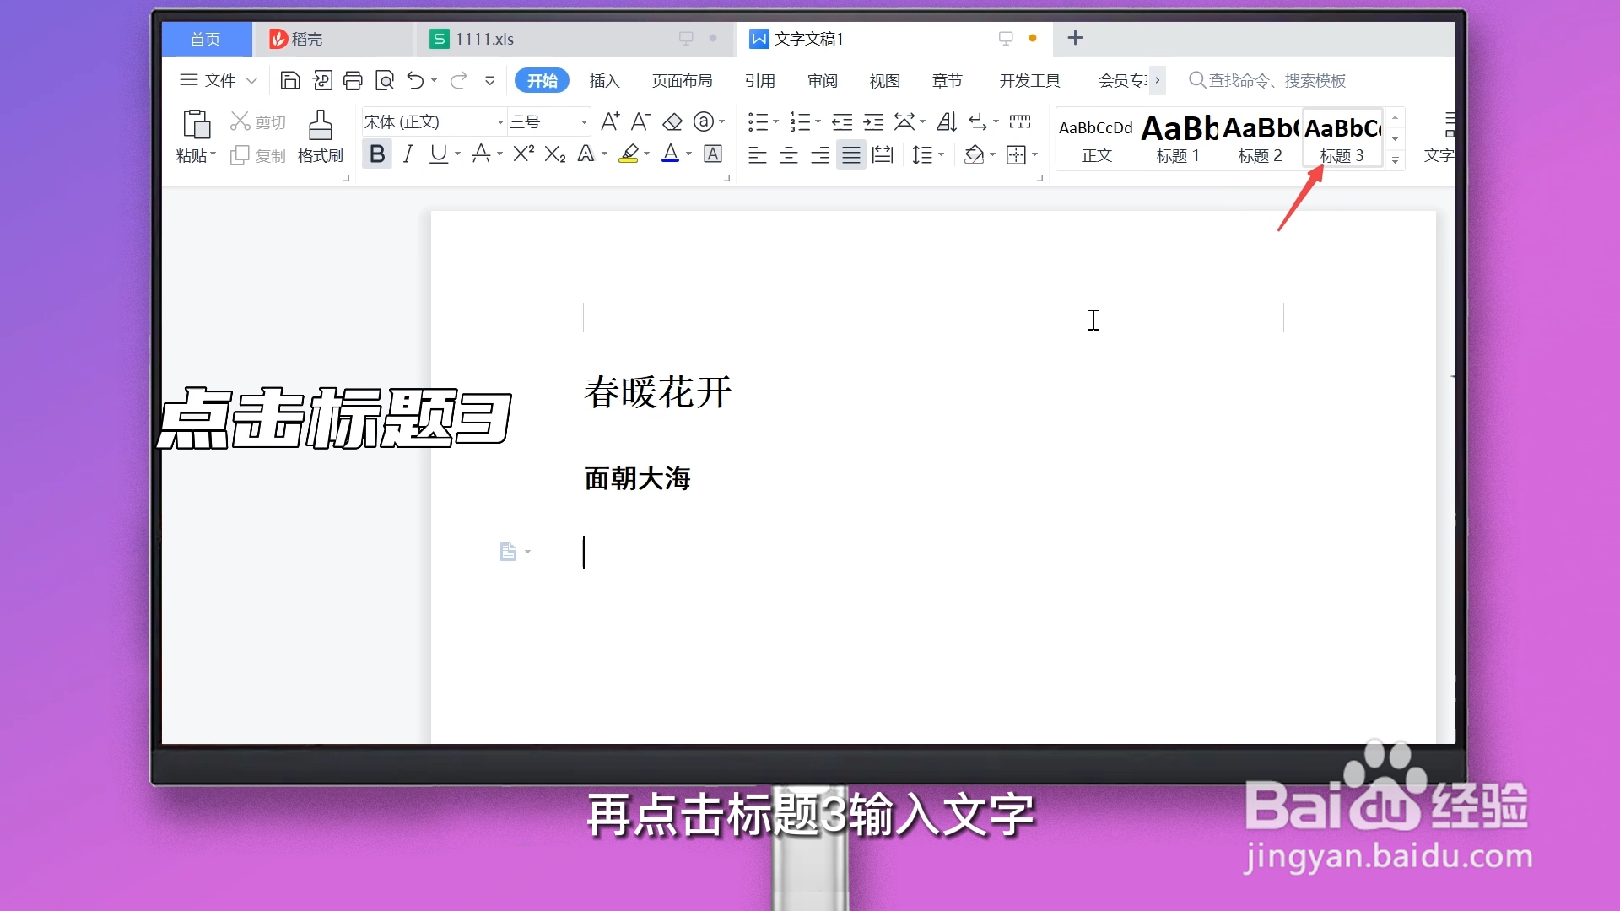Image resolution: width=1620 pixels, height=911 pixels.
Task: Expand the 文件 menu chevron
Action: pyautogui.click(x=251, y=81)
